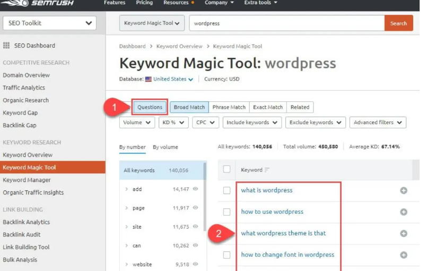This screenshot has width=435, height=271.
Task: Click the United States flag icon
Action: [x=149, y=79]
